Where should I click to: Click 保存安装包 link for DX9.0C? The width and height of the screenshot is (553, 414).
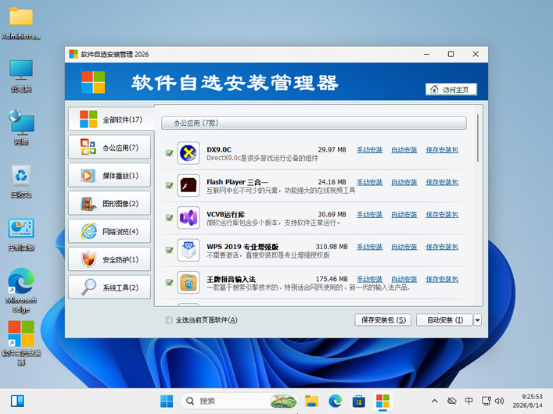442,150
